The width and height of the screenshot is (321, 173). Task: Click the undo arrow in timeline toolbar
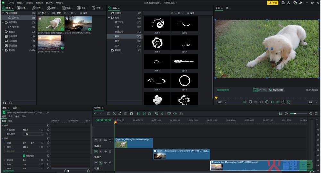[x=96, y=114]
